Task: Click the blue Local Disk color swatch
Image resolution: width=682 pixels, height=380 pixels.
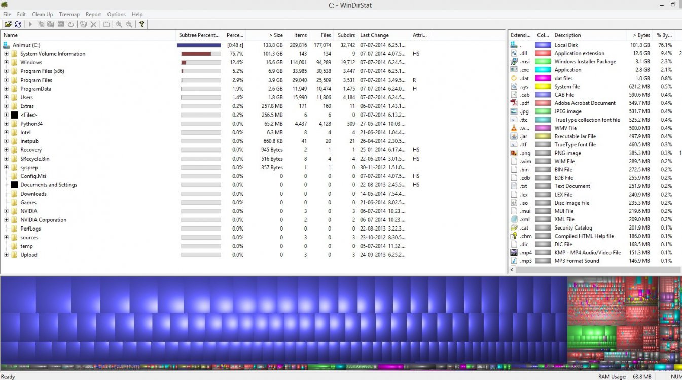Action: [544, 45]
